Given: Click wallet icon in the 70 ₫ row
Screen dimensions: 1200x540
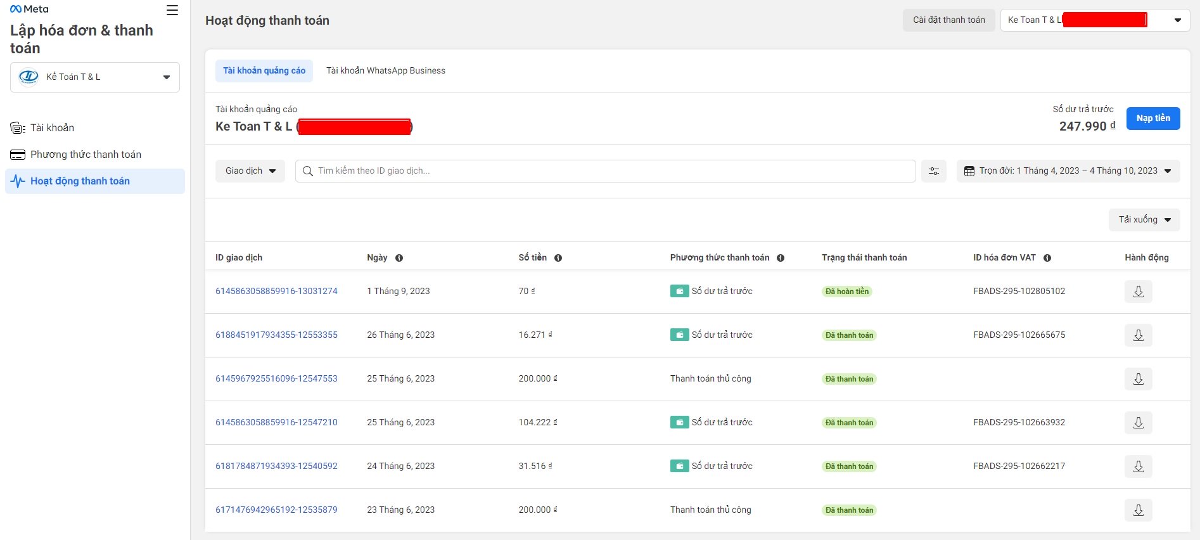Looking at the screenshot, I should click(x=679, y=292).
